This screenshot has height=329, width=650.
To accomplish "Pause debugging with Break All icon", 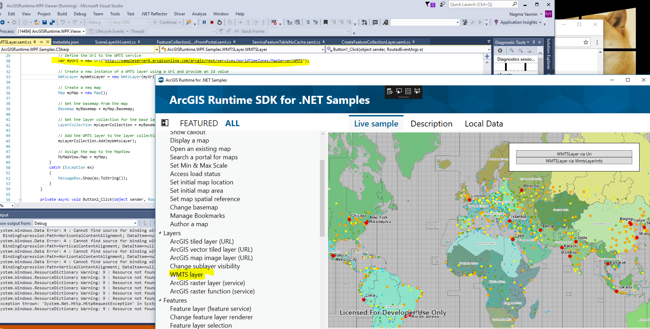I will [x=204, y=22].
